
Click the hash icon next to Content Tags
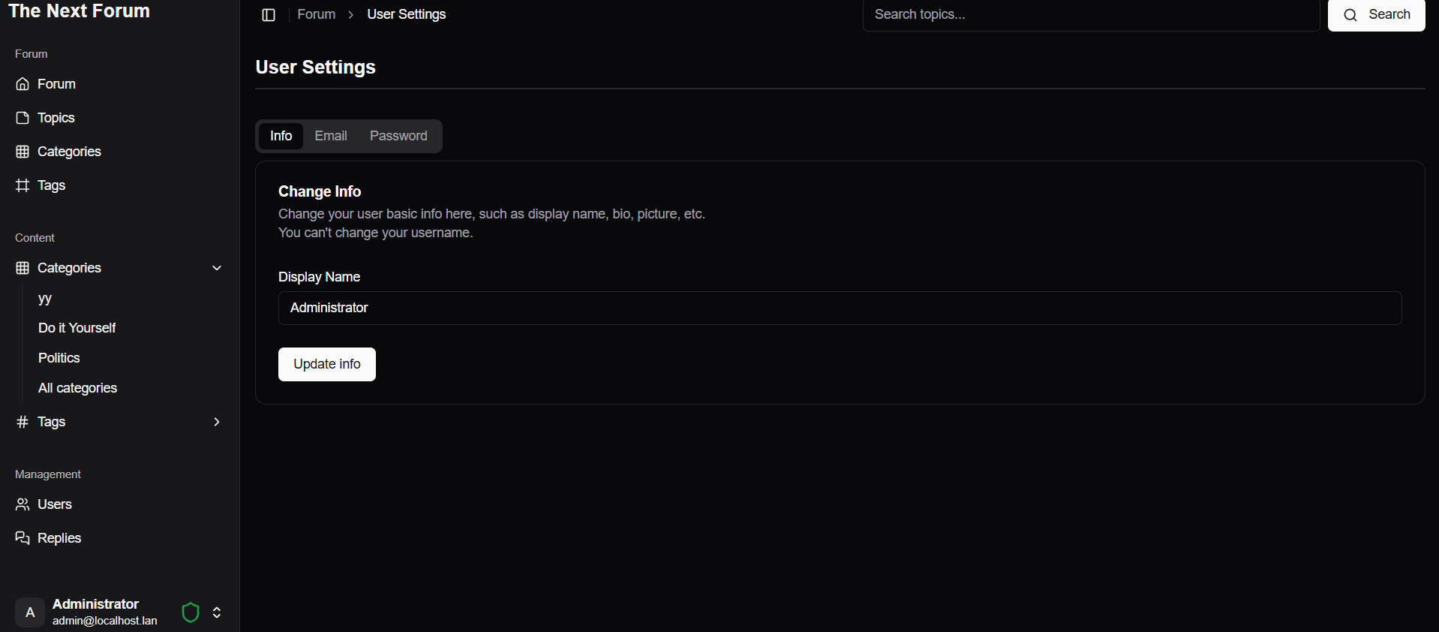pos(23,422)
